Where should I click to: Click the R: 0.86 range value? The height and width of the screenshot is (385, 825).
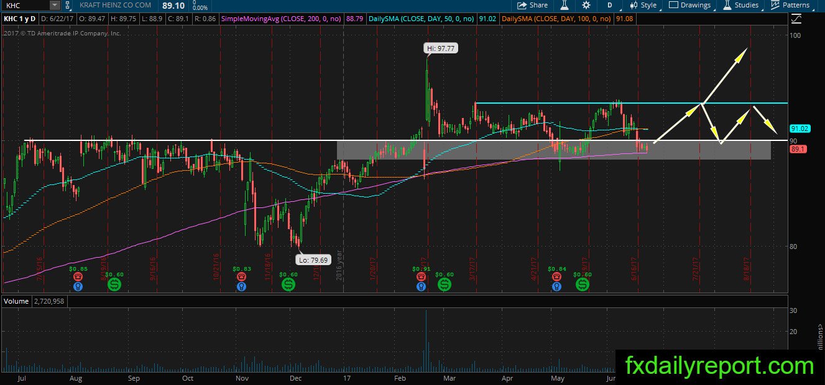205,19
